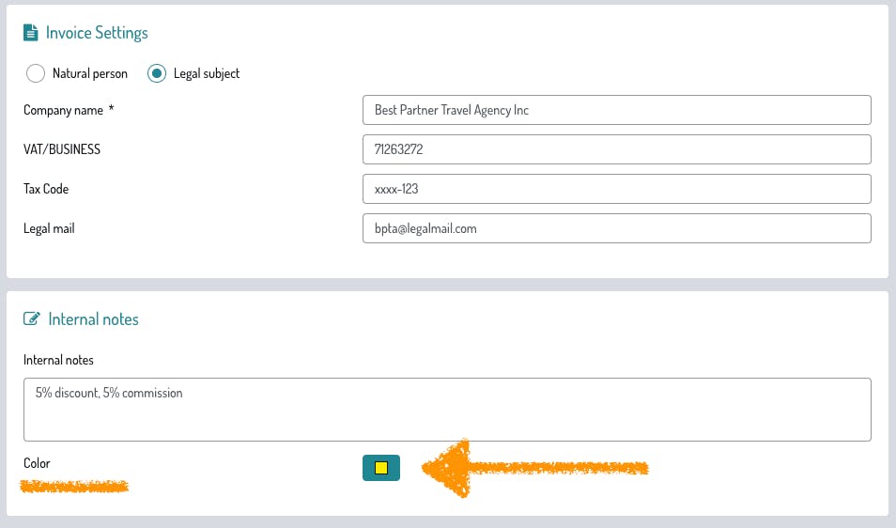Edit the Legal mail address field
Image resolution: width=896 pixels, height=528 pixels.
pyautogui.click(x=616, y=228)
